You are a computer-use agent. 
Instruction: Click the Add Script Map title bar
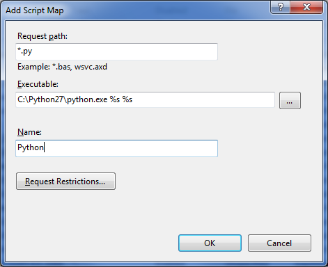[35, 10]
